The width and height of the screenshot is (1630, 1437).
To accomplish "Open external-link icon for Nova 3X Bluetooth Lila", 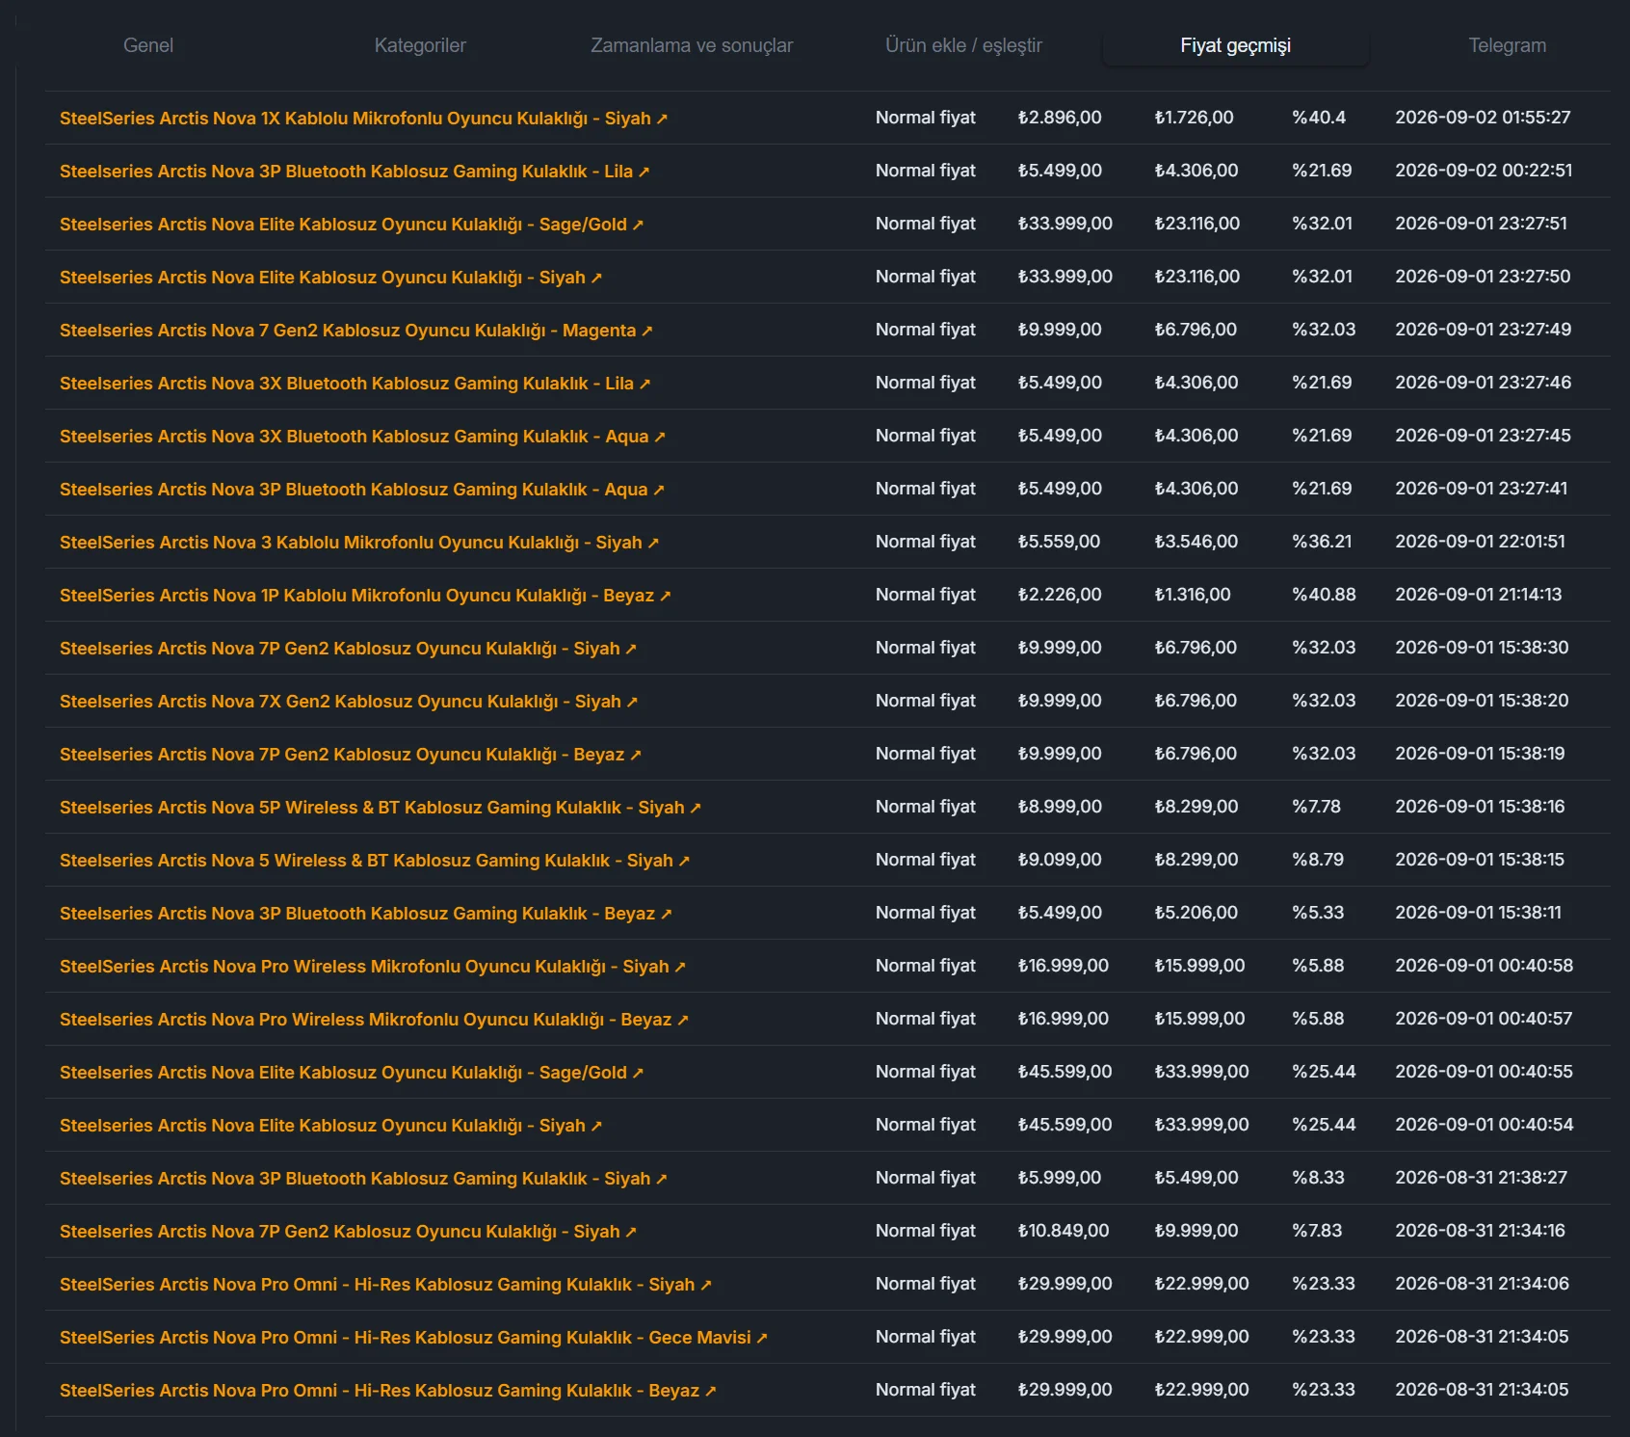I will (x=644, y=384).
